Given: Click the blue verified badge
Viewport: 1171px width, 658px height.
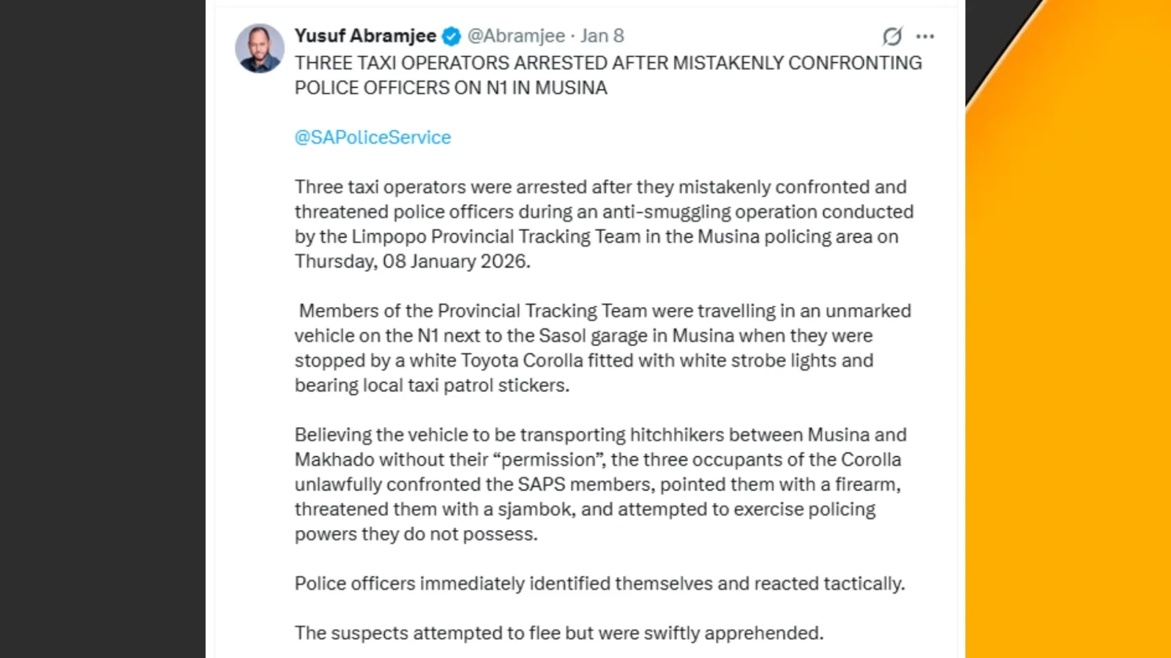Looking at the screenshot, I should point(452,36).
